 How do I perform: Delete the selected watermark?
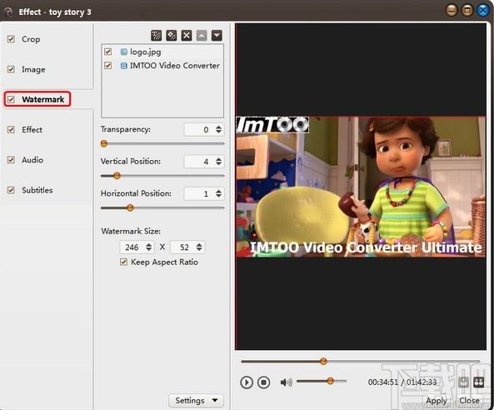[187, 35]
